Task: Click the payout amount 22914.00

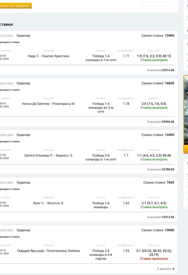Action: tap(168, 70)
